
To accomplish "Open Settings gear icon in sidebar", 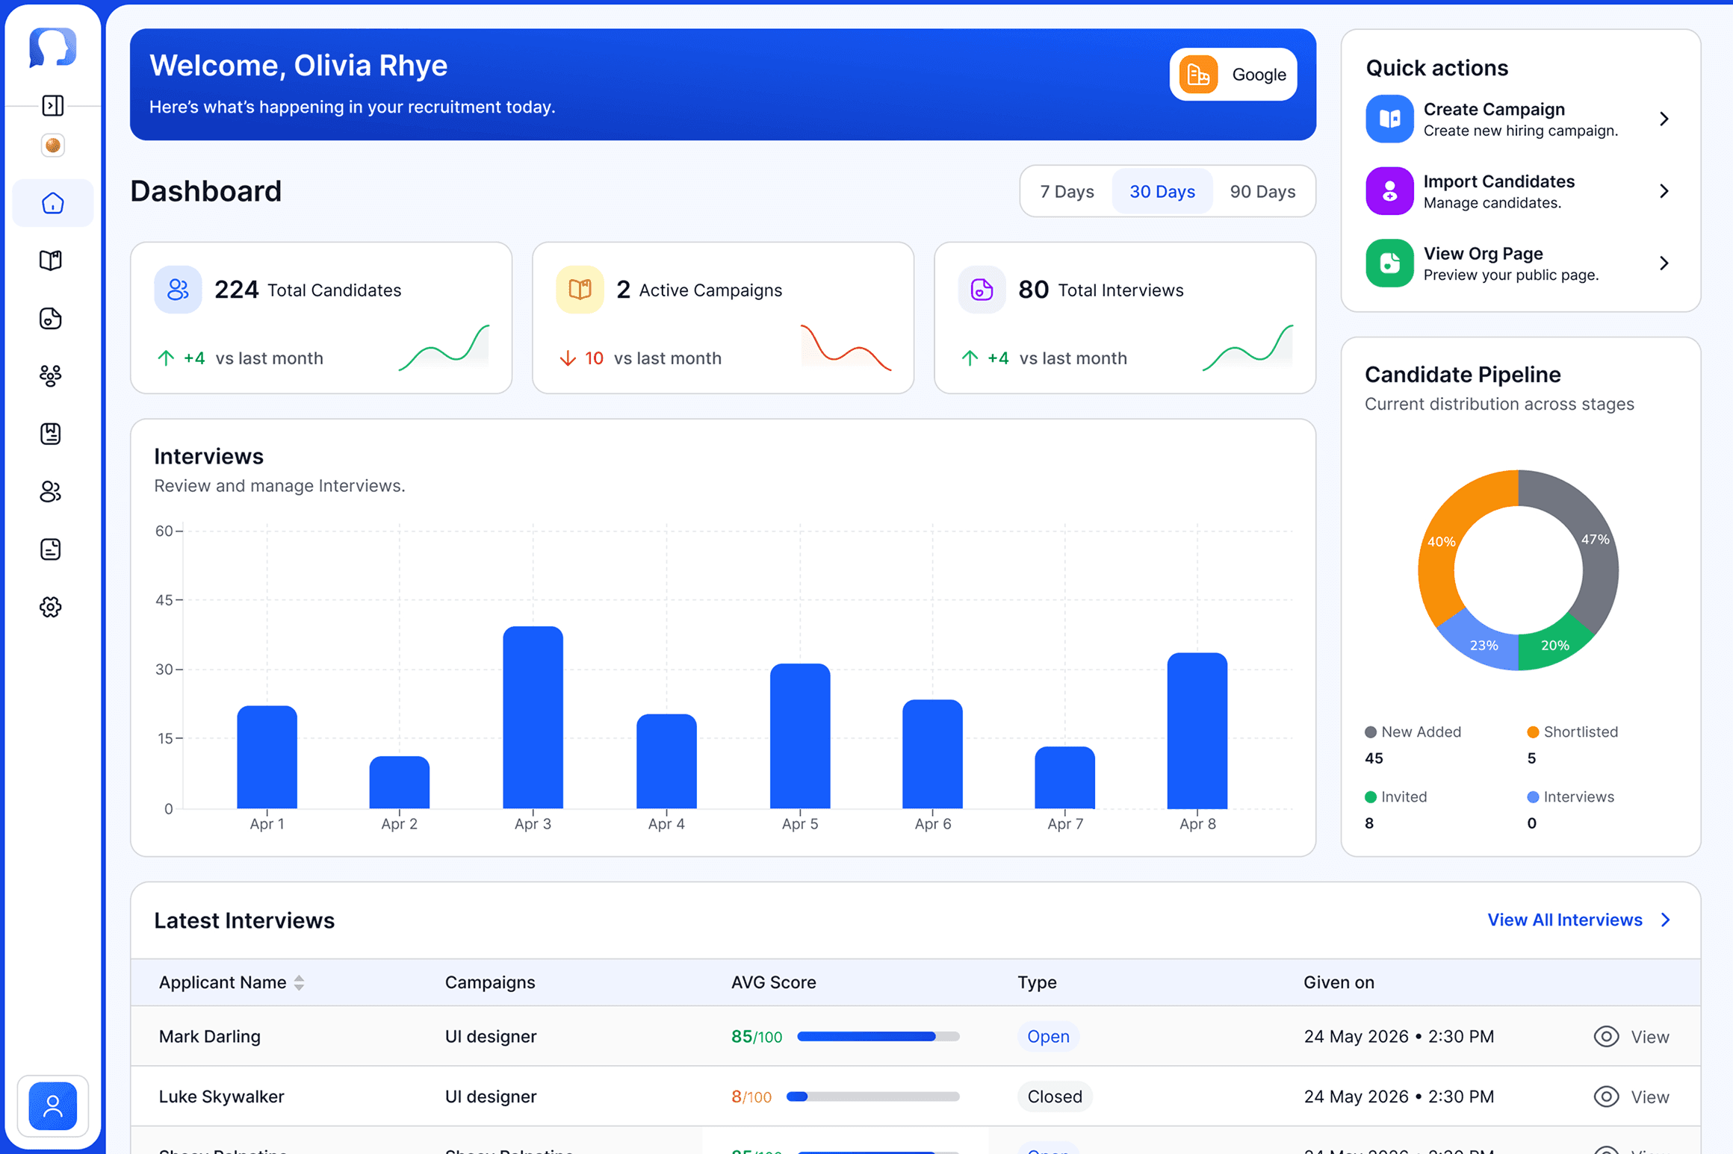I will (51, 607).
